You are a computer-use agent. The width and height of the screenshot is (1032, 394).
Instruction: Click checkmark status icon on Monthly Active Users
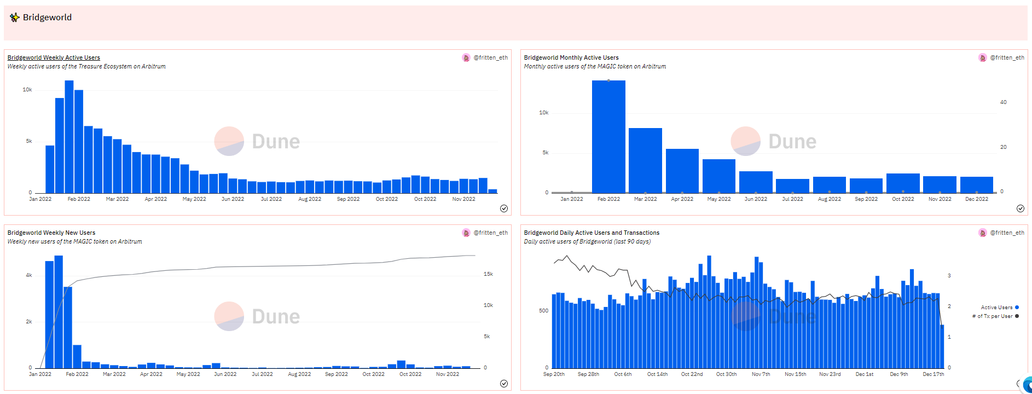[1021, 208]
